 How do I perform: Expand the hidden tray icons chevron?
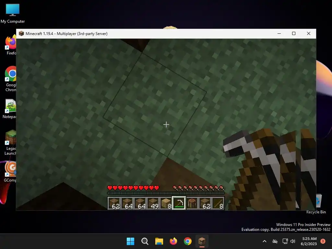[265, 241]
